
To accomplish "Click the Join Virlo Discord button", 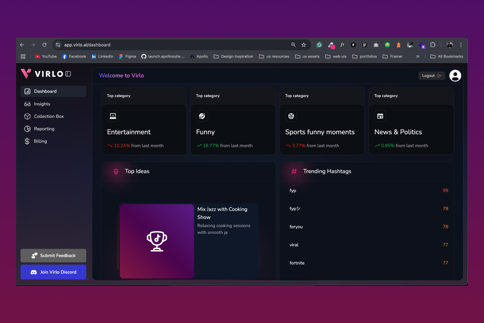I will tap(53, 272).
